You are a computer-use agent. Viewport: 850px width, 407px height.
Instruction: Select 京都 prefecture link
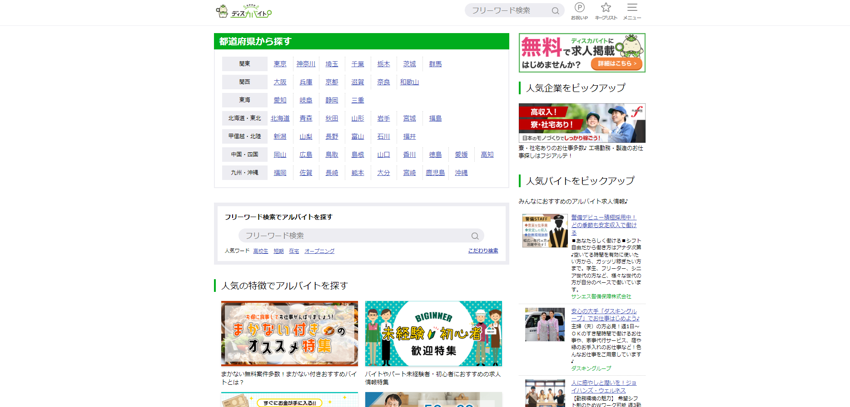coord(332,82)
